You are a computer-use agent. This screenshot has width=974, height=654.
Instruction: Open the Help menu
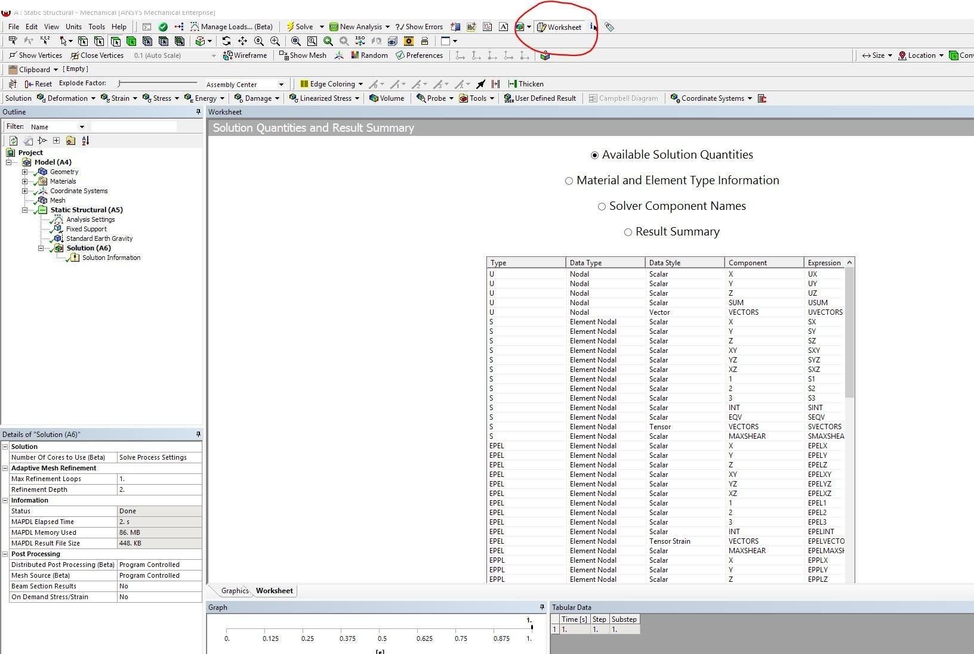tap(119, 27)
